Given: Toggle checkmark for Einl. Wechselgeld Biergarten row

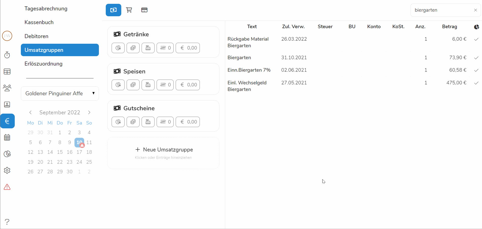Looking at the screenshot, I should pos(476,83).
